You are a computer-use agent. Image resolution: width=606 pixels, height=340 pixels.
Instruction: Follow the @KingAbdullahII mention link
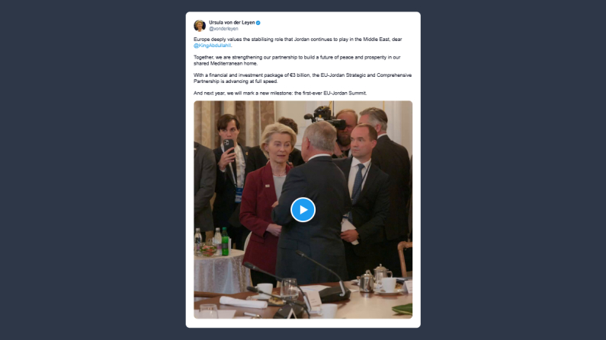pos(213,46)
